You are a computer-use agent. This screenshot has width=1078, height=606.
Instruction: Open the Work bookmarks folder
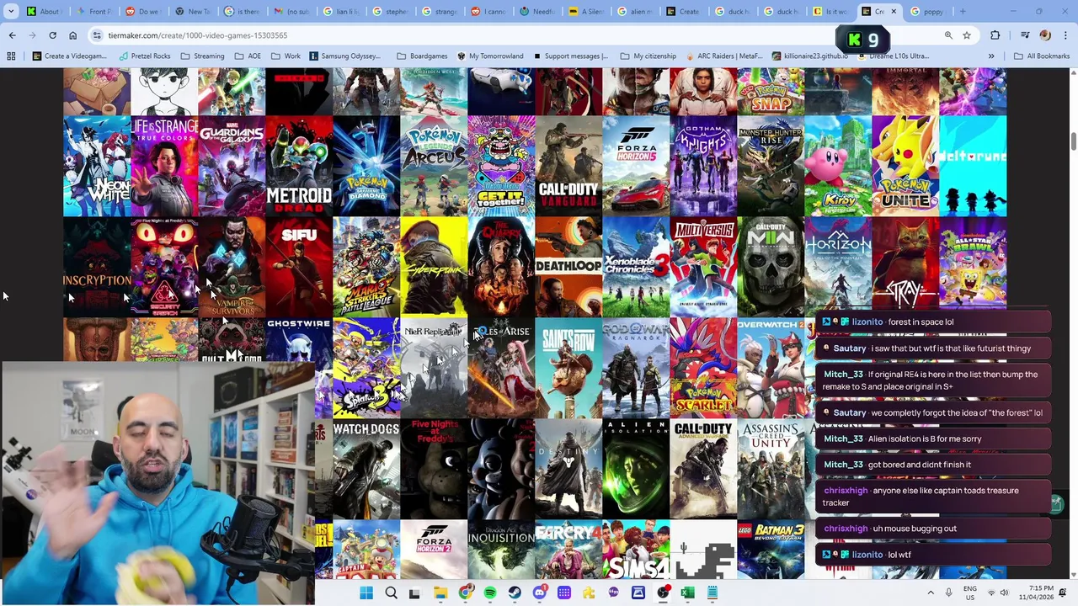(286, 56)
